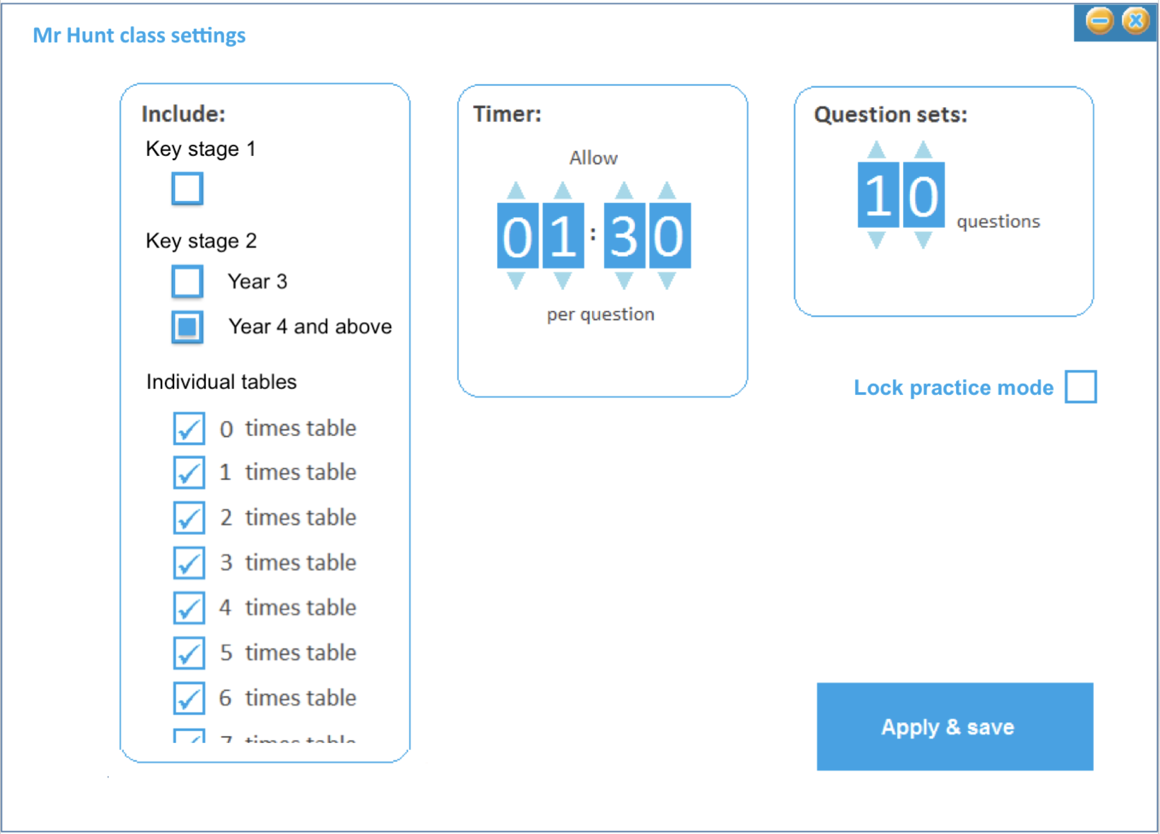The image size is (1160, 834).
Task: Close the class settings window
Action: tap(1136, 21)
